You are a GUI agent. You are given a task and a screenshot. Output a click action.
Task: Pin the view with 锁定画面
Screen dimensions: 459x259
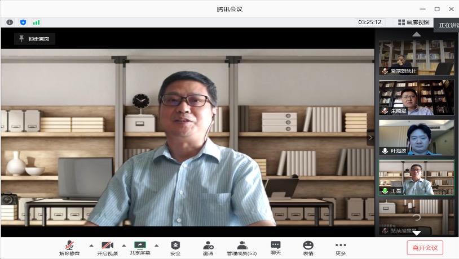(34, 39)
